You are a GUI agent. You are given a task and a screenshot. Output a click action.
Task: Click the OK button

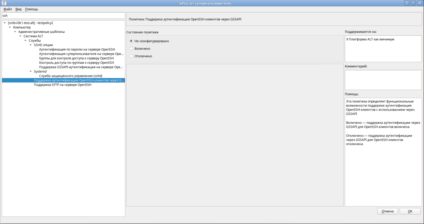tap(410, 211)
